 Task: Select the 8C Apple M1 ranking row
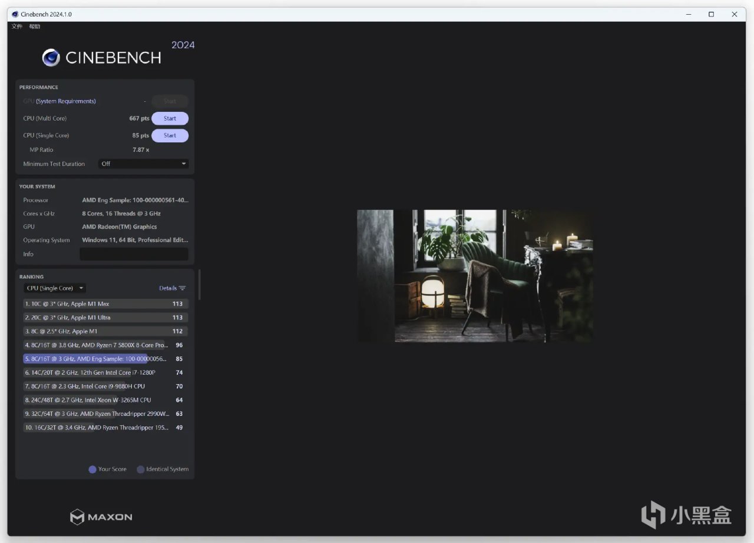coord(105,331)
